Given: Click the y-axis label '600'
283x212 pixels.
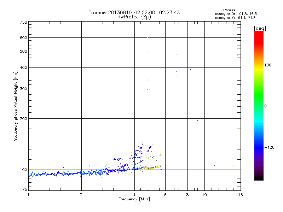Looking at the screenshot, I should tap(23, 38).
